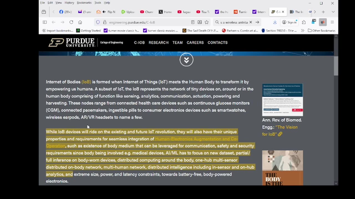The height and width of the screenshot is (199, 355).
Task: Open the CONTACTS navigation item
Action: point(217,43)
